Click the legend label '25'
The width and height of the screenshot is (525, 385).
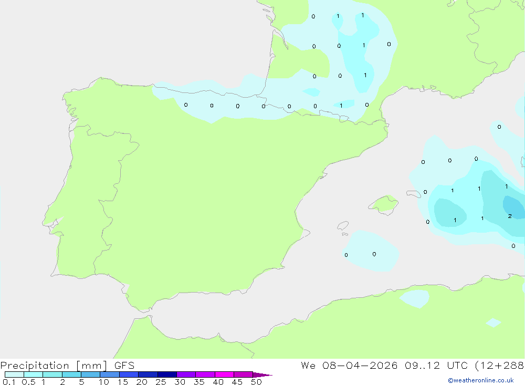(161, 382)
